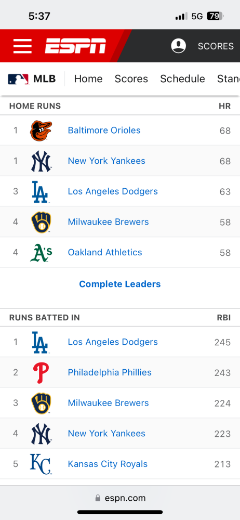The width and height of the screenshot is (240, 520).
Task: Tap the MLB league logo
Action: pos(18,79)
